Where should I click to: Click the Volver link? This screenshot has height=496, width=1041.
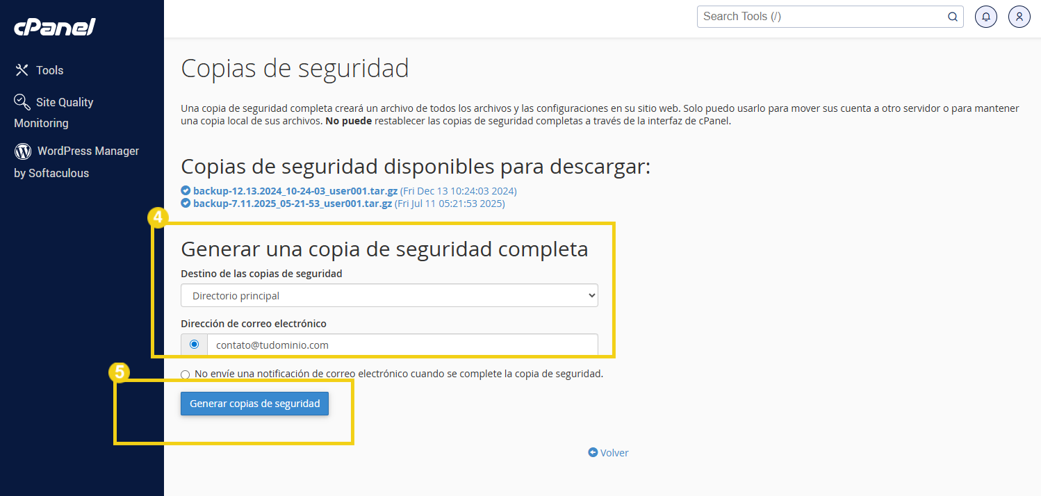click(x=614, y=452)
